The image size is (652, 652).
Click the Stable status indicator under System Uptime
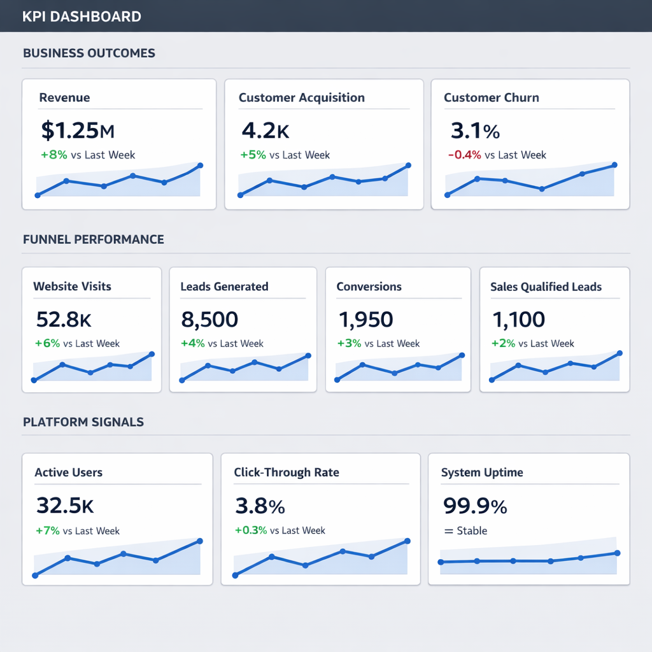tap(465, 530)
